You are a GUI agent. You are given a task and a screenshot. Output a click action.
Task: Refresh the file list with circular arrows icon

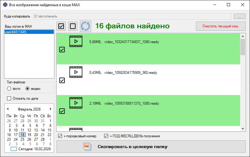tap(85, 26)
